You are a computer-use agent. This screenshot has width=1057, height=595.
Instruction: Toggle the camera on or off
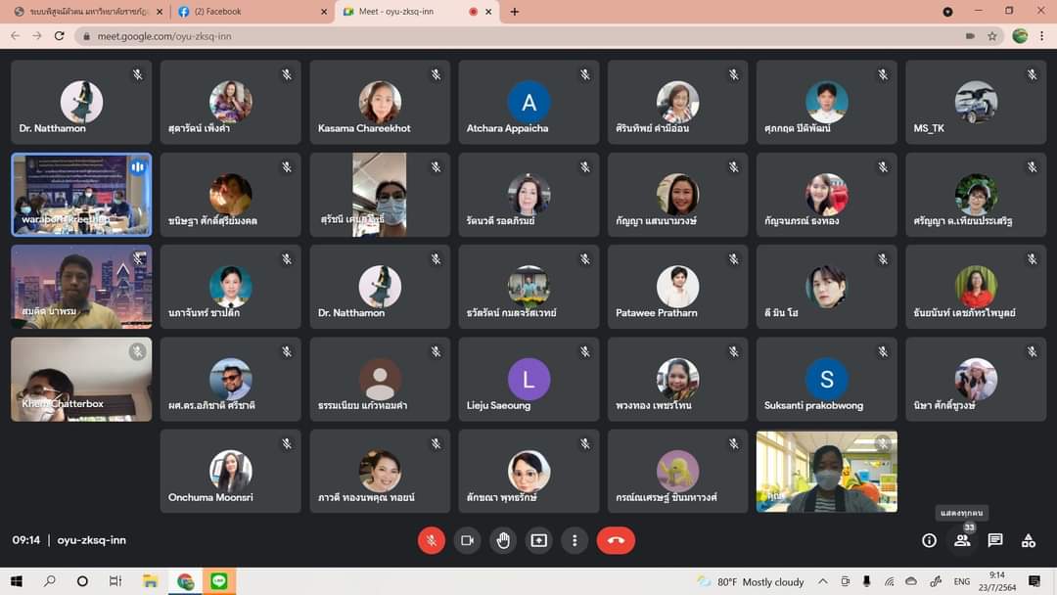click(467, 540)
